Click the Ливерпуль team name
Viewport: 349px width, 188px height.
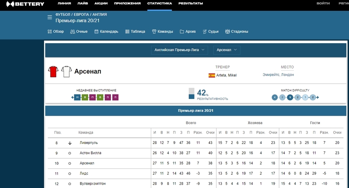tap(88, 143)
